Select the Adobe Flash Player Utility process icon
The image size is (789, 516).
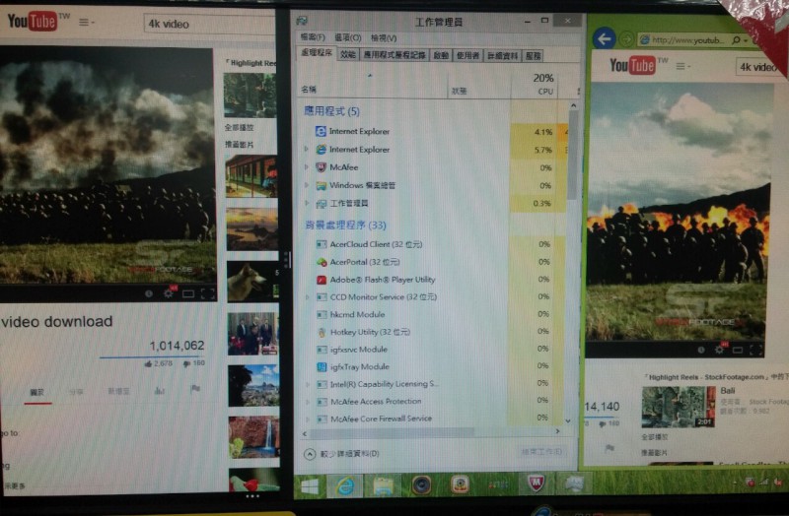(x=322, y=280)
